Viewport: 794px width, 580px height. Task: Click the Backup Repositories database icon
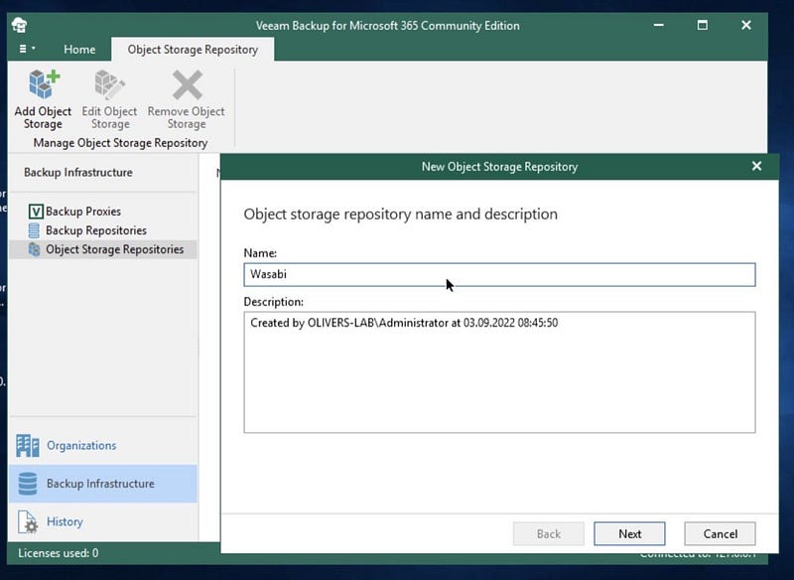click(34, 230)
